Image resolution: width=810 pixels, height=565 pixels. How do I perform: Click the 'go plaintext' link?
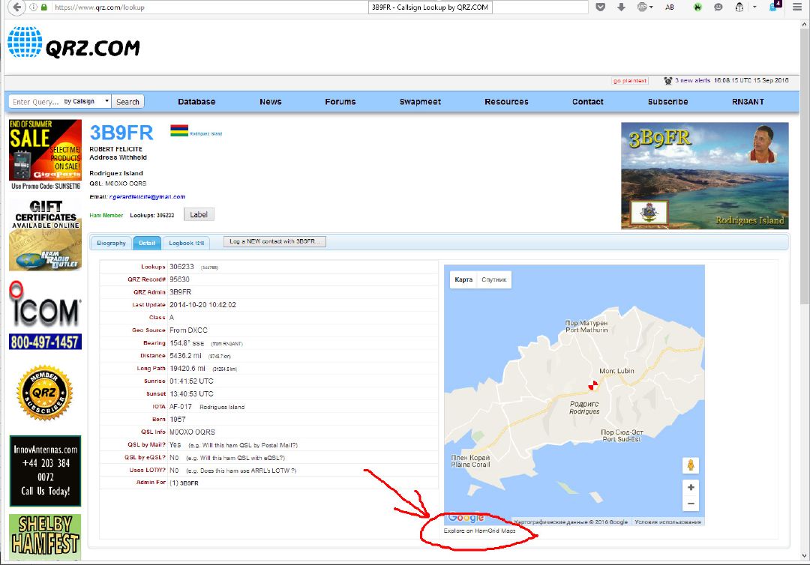(630, 81)
